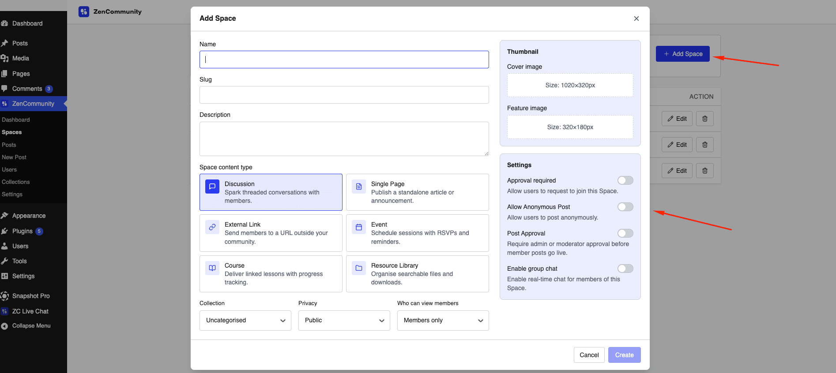Click the Snapshot Pro icon in sidebar
836x373 pixels.
point(5,296)
